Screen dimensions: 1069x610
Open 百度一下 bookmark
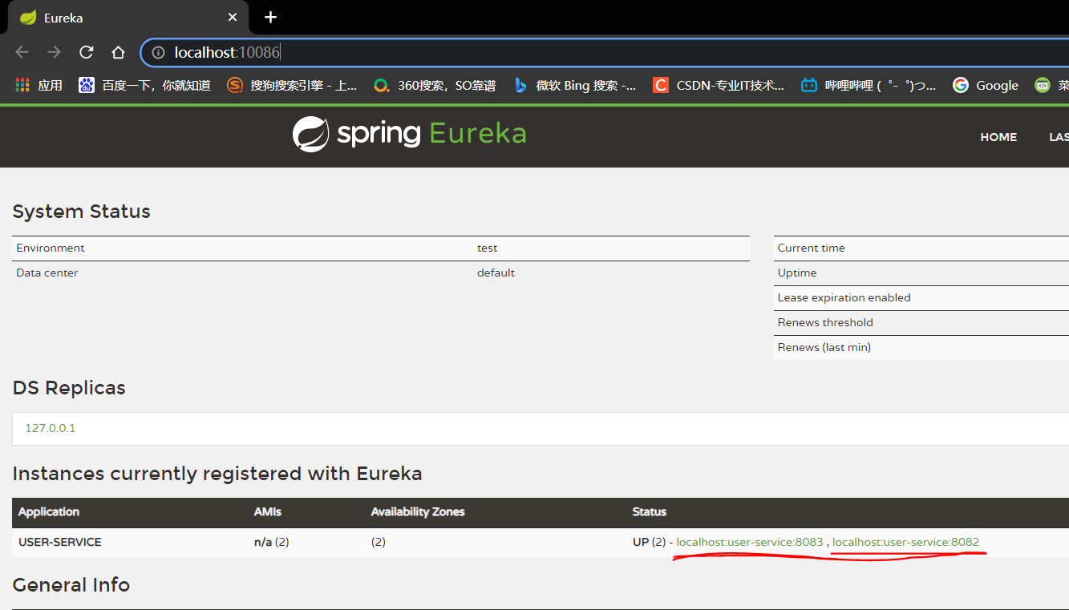(145, 85)
